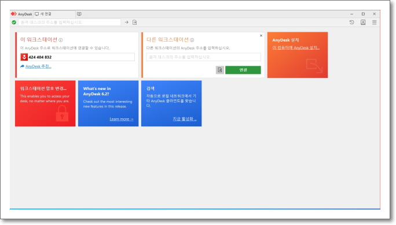
Task: Click the AnyDesk 설치 orange tile heading
Action: tap(285, 40)
